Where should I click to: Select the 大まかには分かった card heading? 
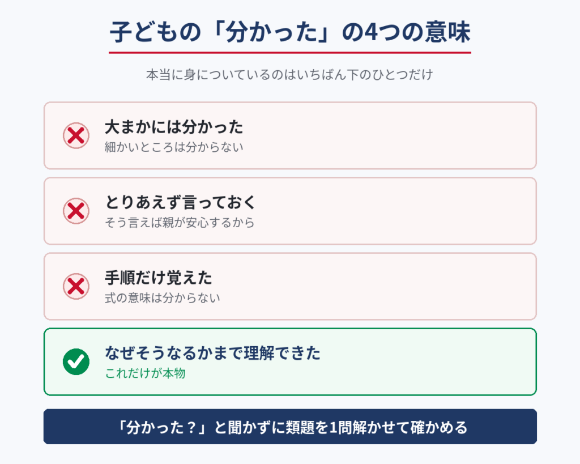[x=174, y=127]
